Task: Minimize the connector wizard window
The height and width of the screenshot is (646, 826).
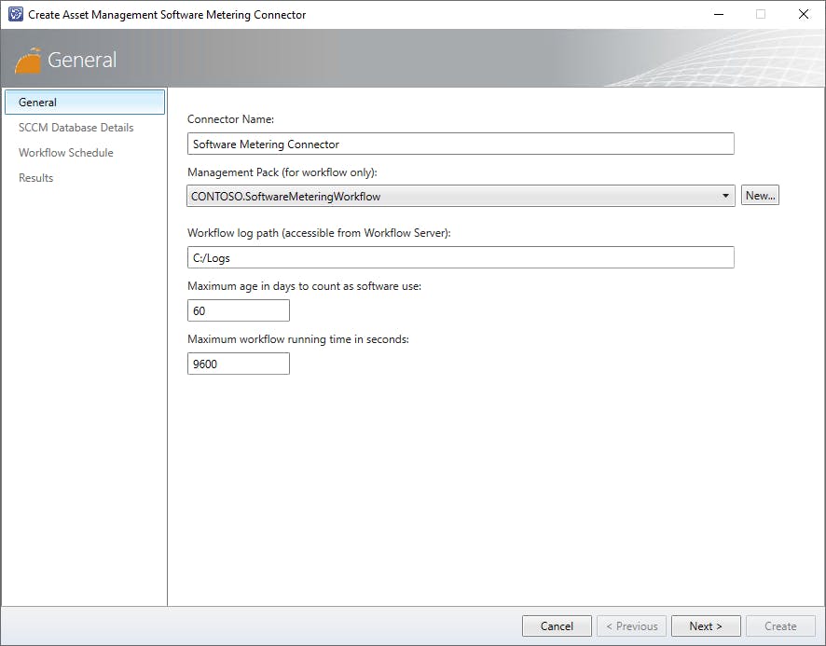Action: [718, 15]
